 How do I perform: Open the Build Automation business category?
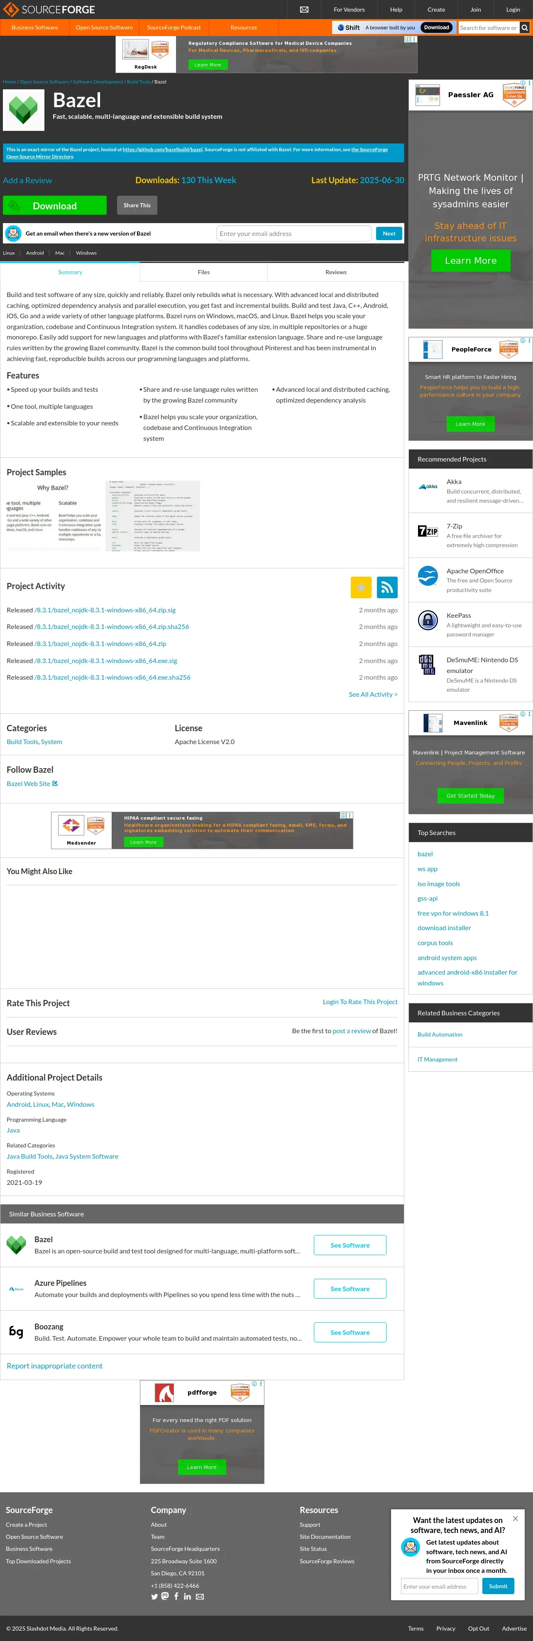pyautogui.click(x=440, y=1034)
